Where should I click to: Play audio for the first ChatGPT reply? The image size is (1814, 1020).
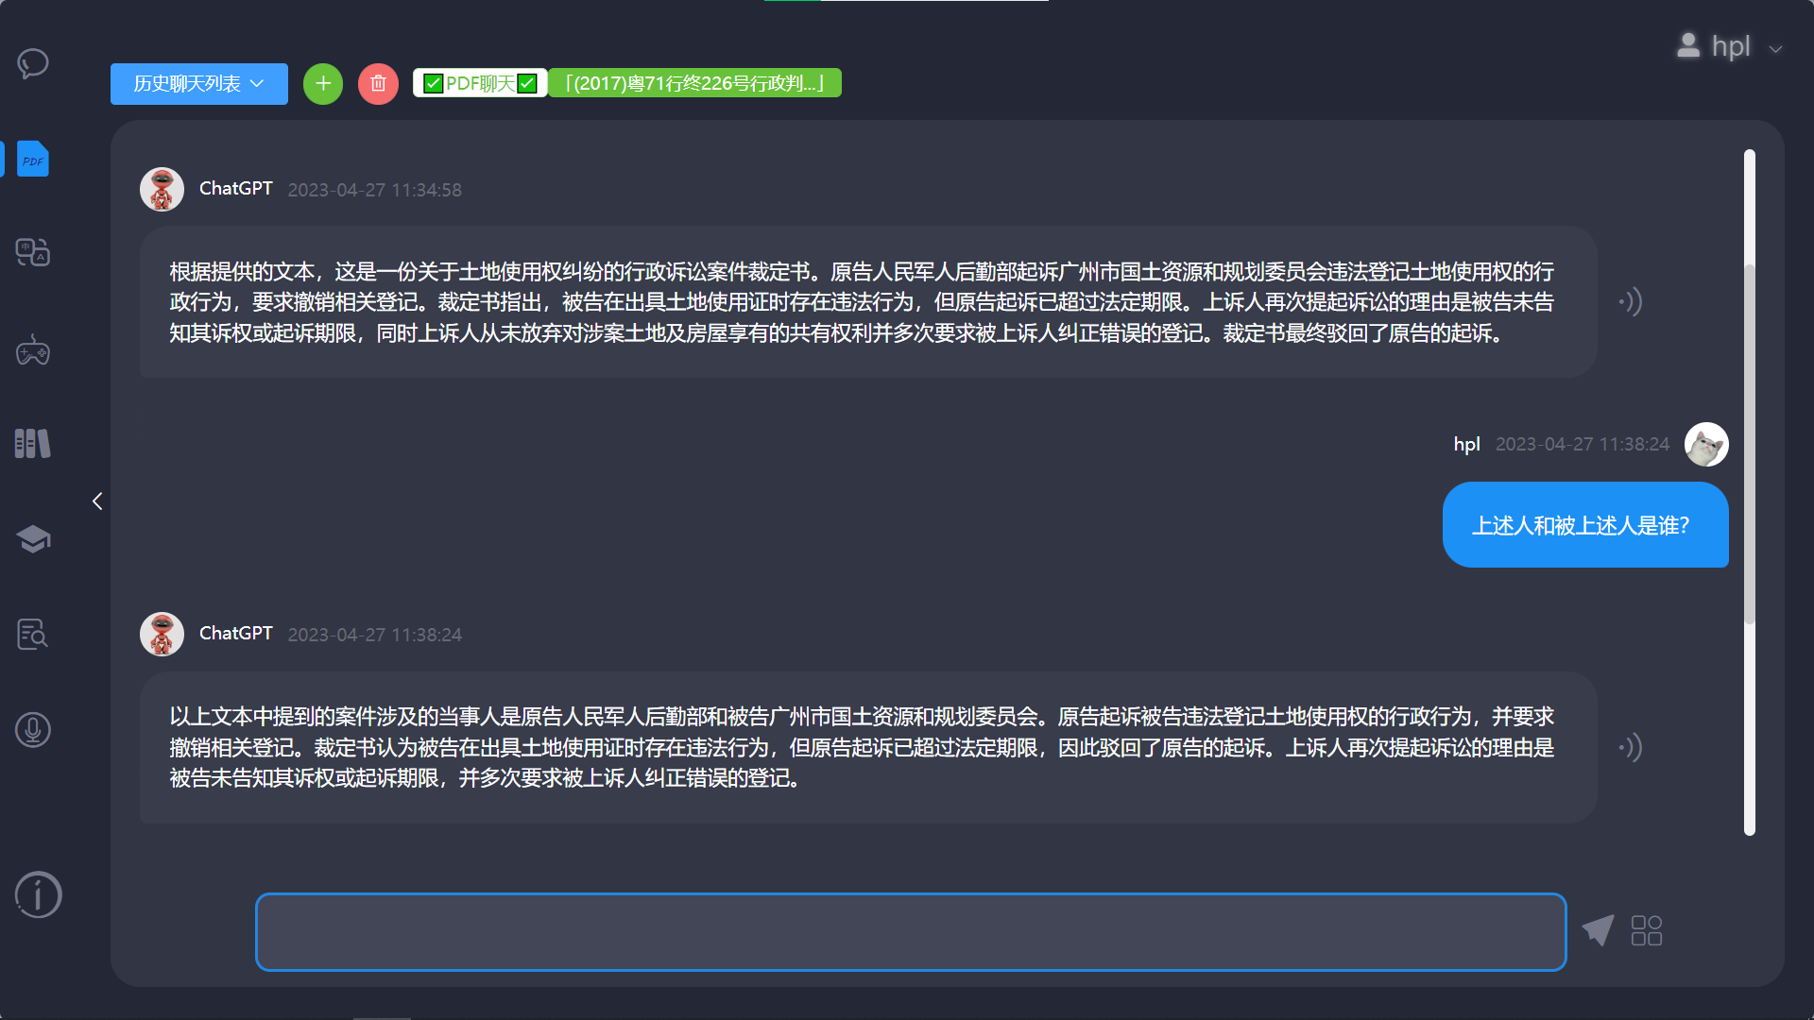tap(1631, 302)
